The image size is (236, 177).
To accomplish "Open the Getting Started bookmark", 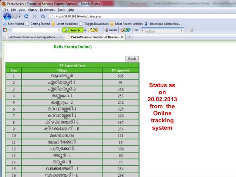I will click(38, 24).
